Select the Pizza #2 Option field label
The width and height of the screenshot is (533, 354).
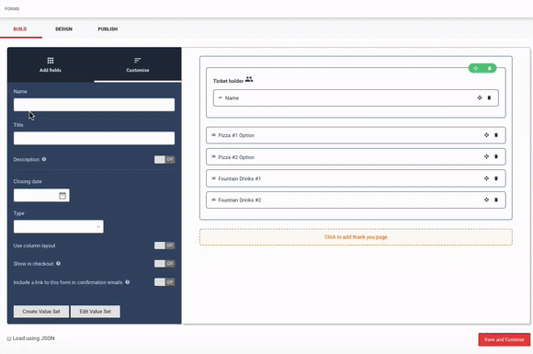pyautogui.click(x=236, y=157)
